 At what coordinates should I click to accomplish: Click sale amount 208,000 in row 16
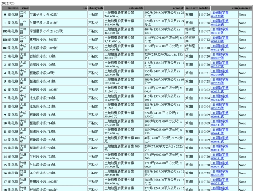point(124,173)
